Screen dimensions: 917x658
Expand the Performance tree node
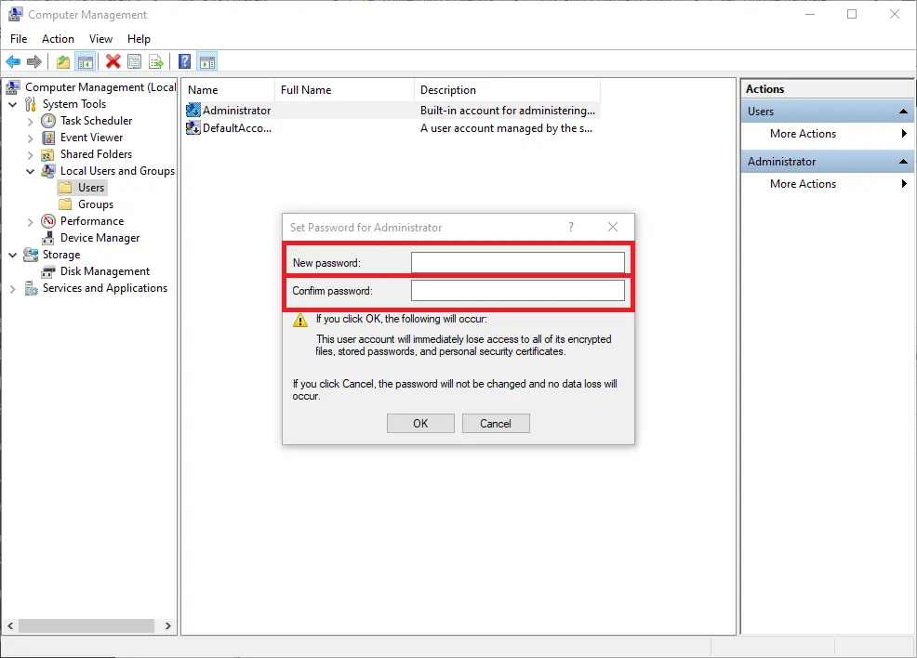pyautogui.click(x=29, y=220)
